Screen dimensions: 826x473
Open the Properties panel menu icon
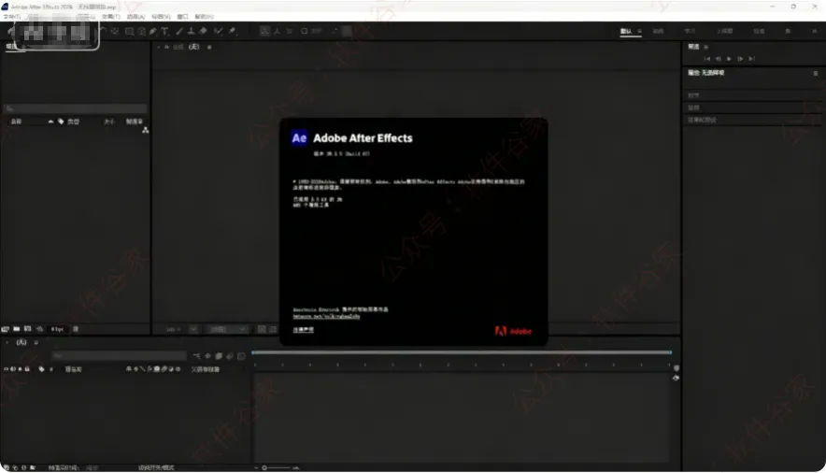816,73
